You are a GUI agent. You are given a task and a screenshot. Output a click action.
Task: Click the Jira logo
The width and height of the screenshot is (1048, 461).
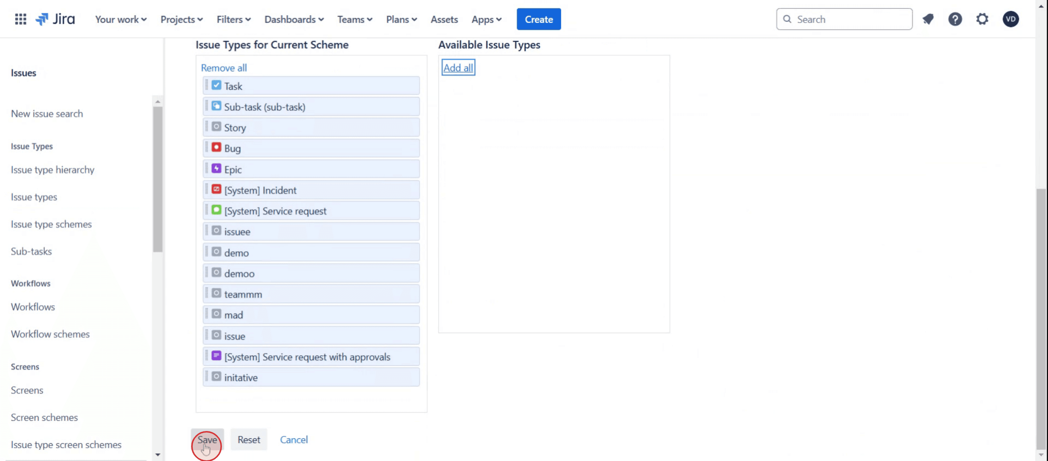click(x=55, y=19)
